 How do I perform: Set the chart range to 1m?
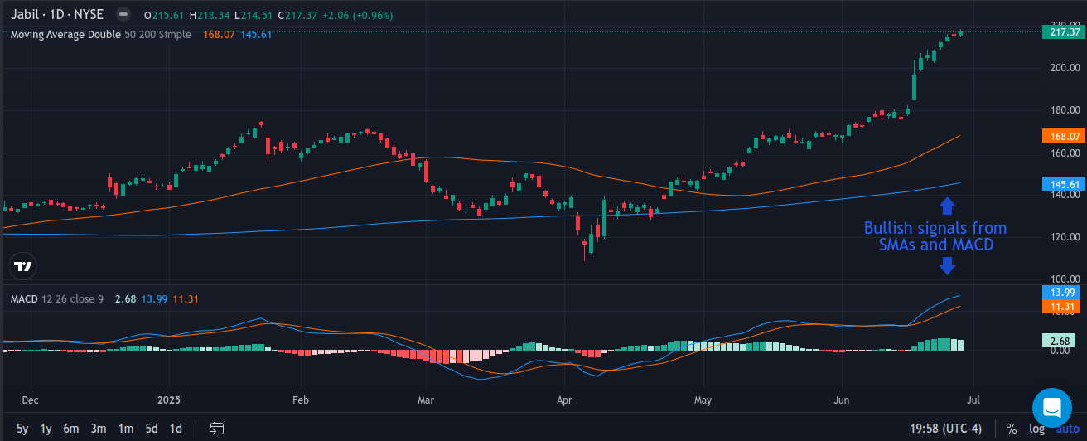(x=126, y=429)
